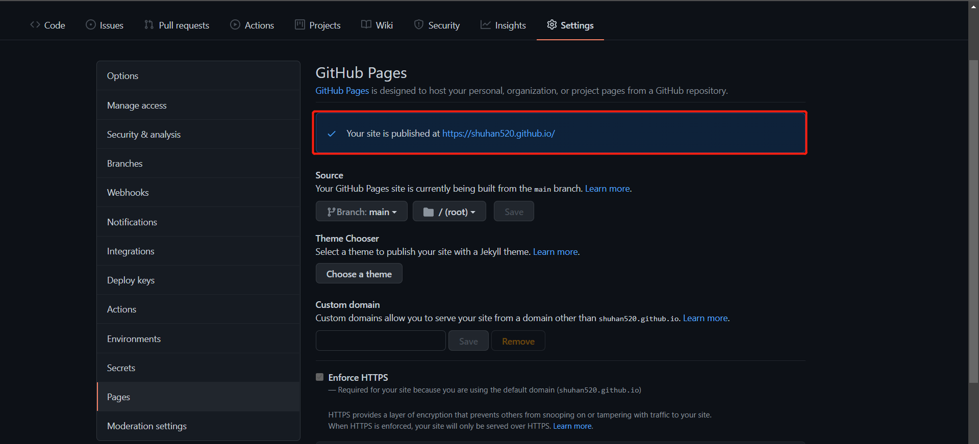Click the Insights graph icon
The width and height of the screenshot is (979, 444).
point(486,24)
